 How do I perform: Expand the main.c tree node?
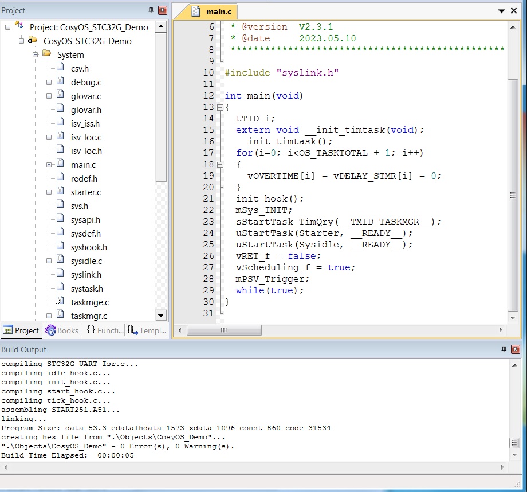pyautogui.click(x=49, y=165)
